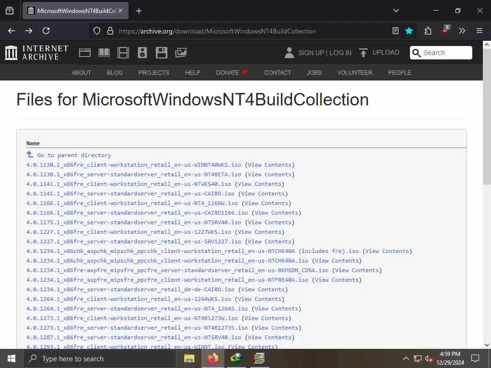Screen dimensions: 491x368
Task: Download 1264WKS.iso file
Action: click(x=129, y=299)
